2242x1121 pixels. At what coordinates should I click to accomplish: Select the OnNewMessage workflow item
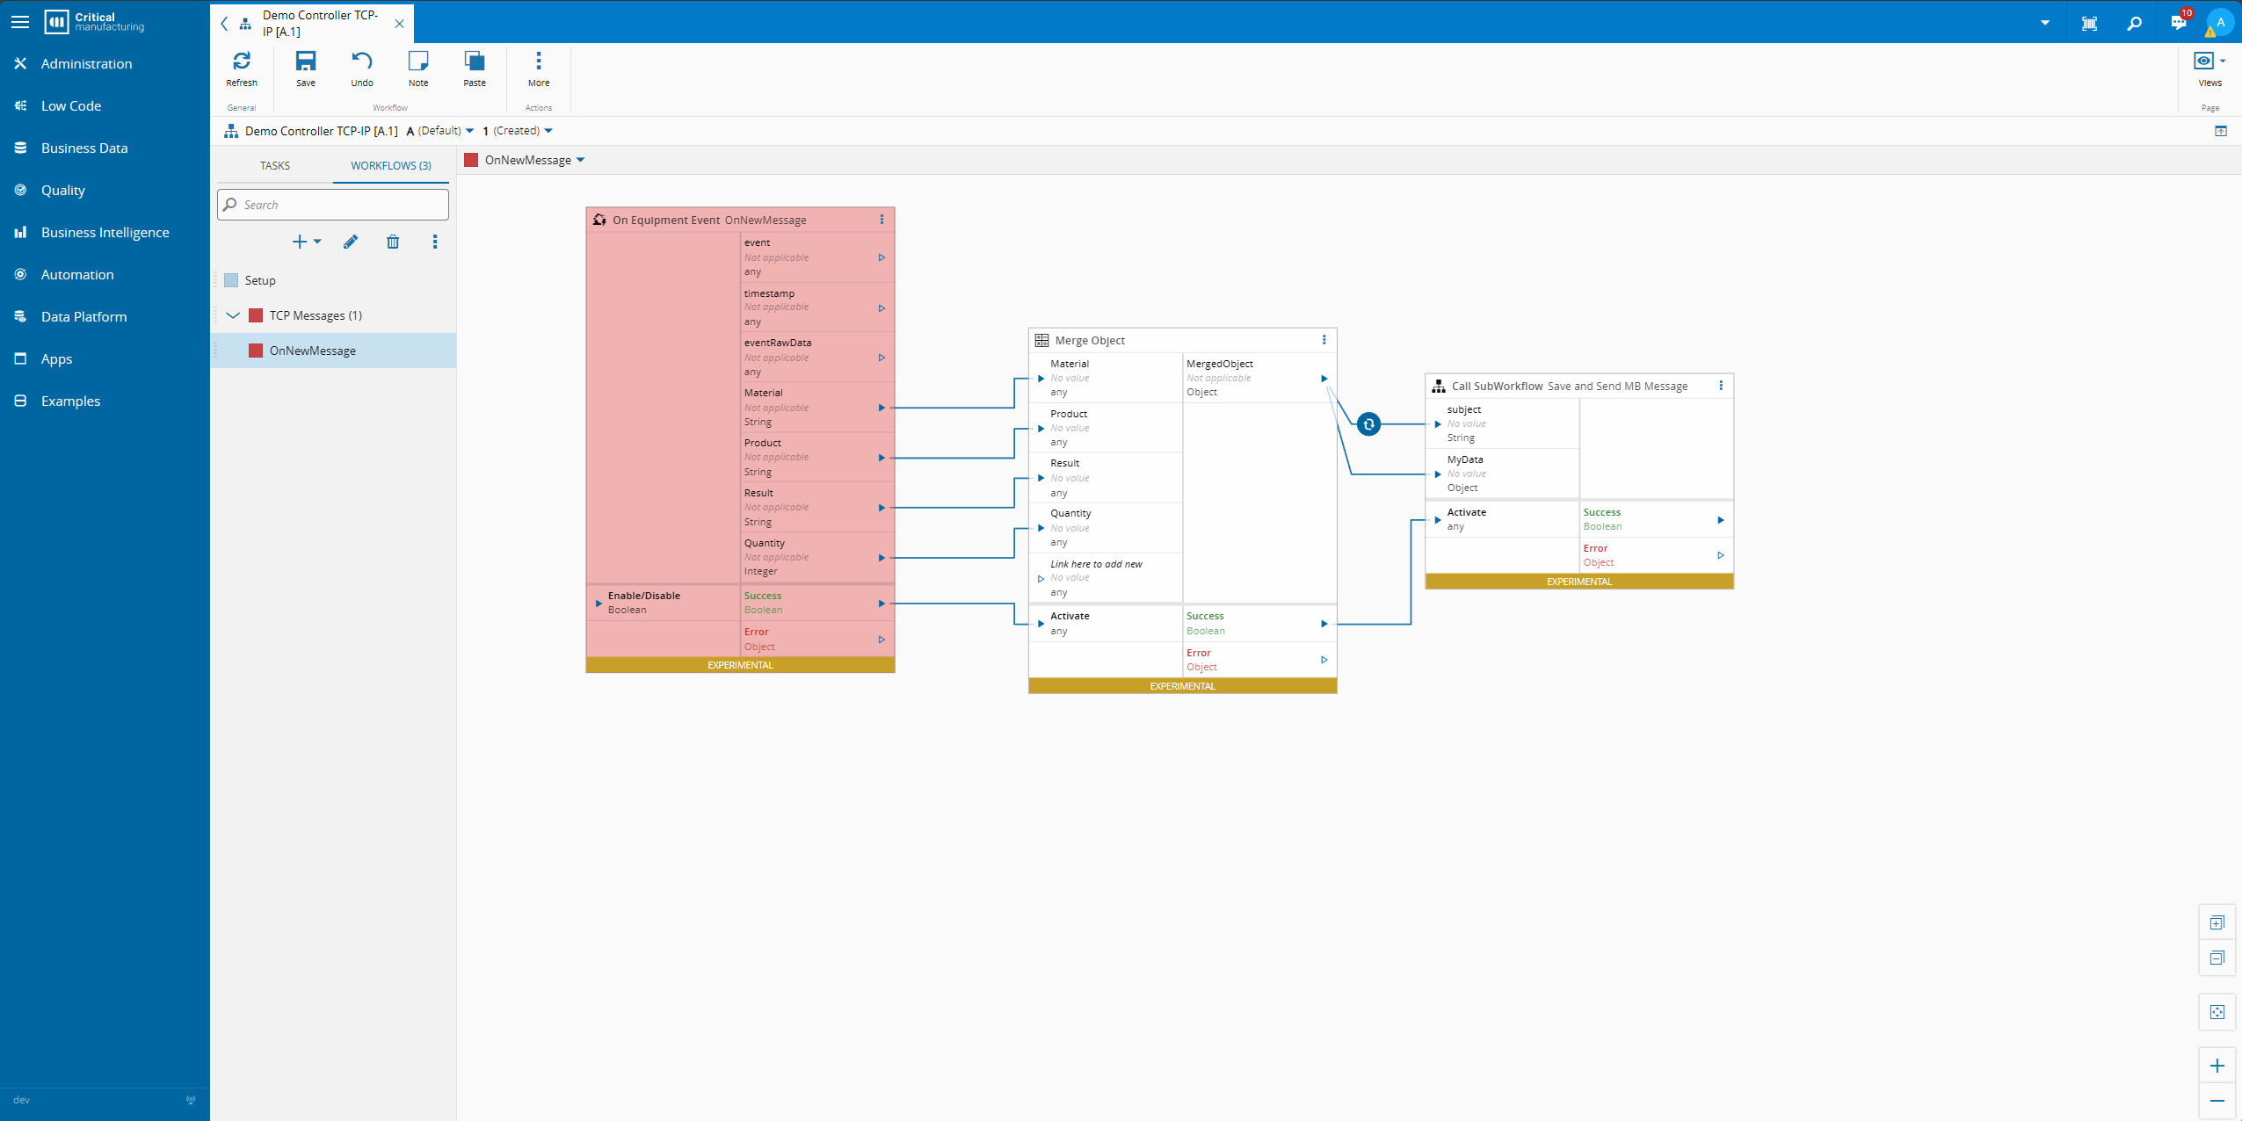[x=333, y=351]
